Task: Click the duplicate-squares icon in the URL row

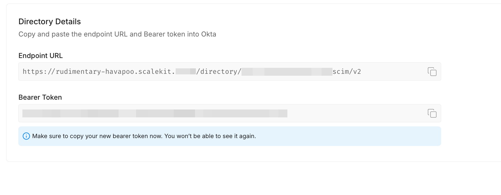Action: 432,72
